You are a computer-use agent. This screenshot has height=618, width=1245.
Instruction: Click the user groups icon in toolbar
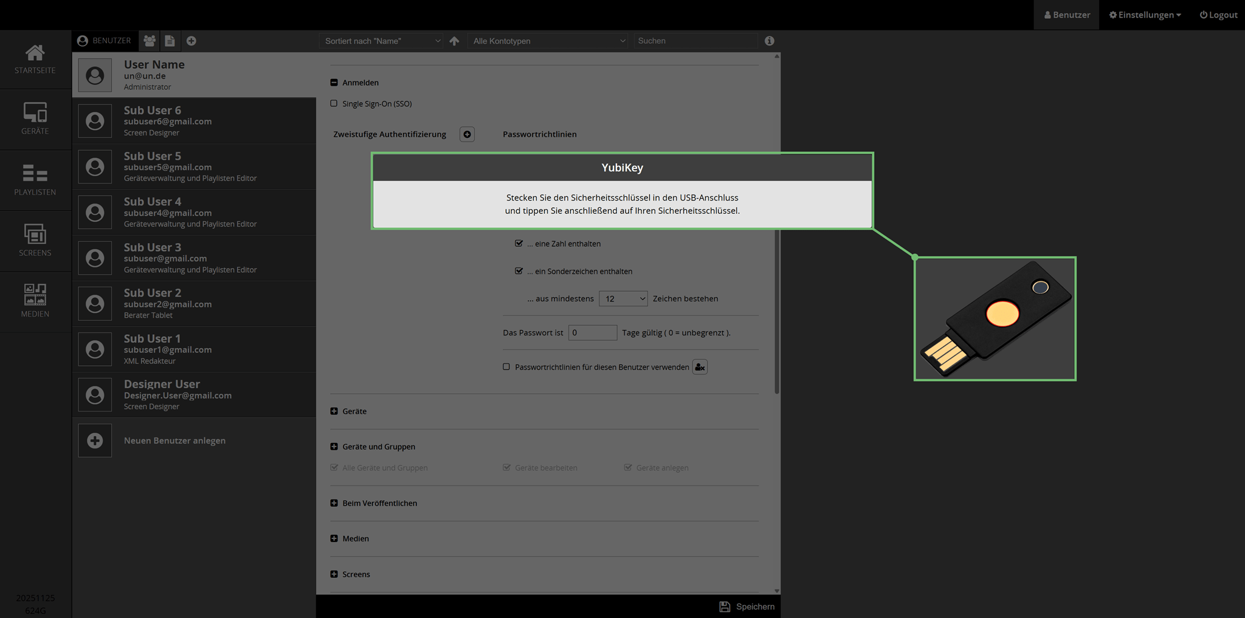tap(150, 41)
